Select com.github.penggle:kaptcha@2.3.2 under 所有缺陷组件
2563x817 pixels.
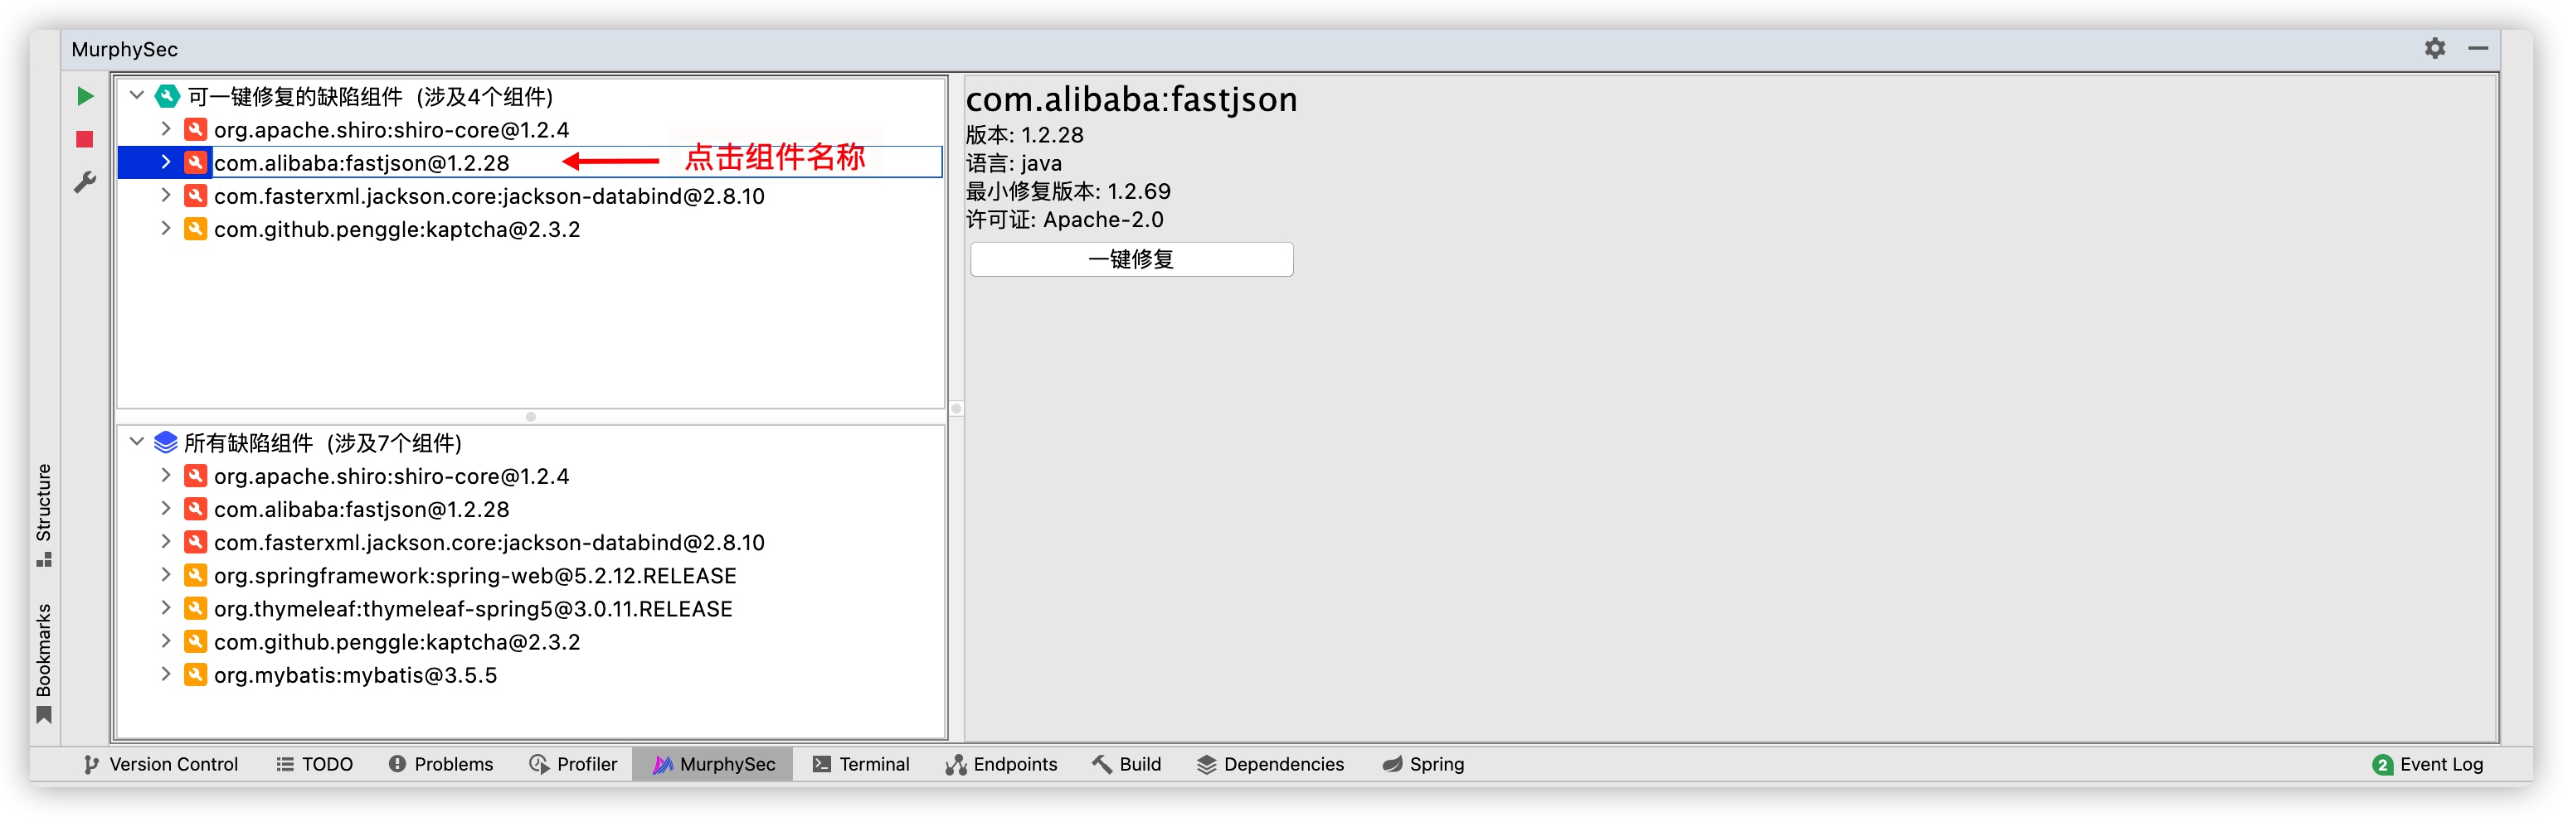click(x=397, y=642)
